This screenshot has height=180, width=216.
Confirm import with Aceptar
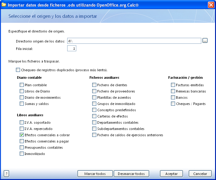pos(171,174)
